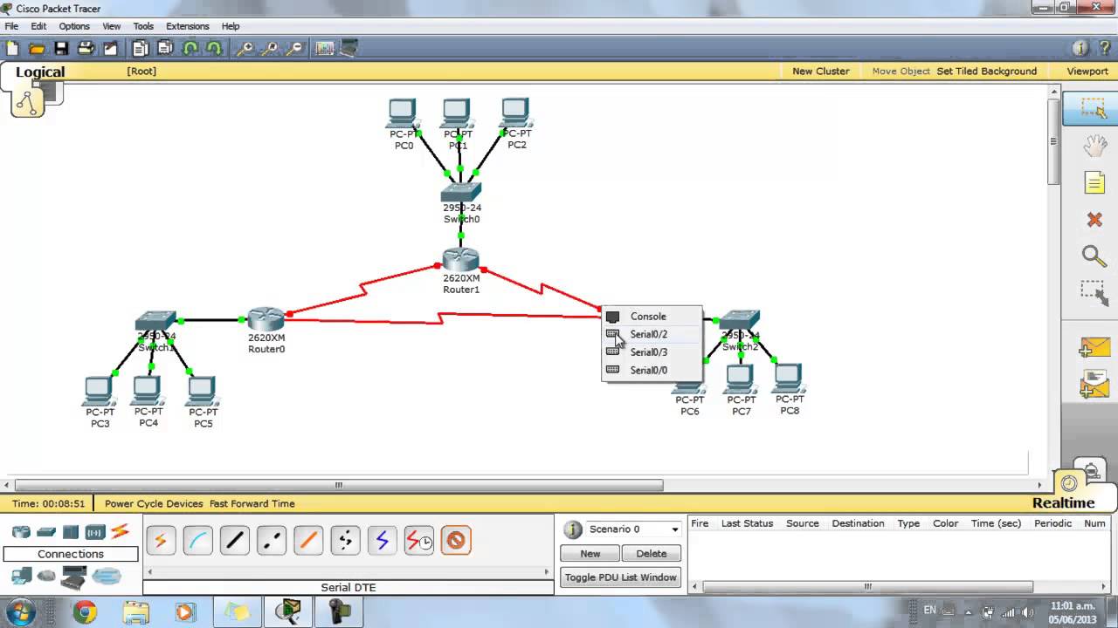Select Console in the port popup
The image size is (1118, 628).
tap(651, 317)
